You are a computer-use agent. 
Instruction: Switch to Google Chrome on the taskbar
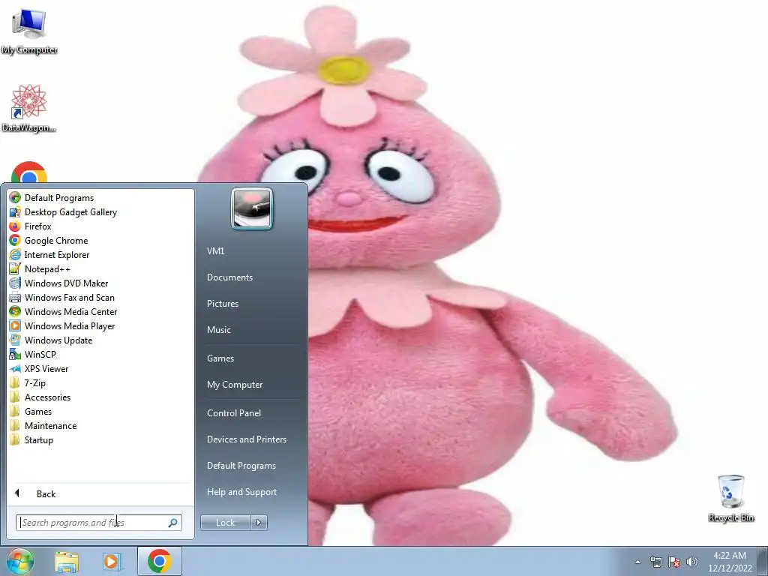tap(159, 561)
